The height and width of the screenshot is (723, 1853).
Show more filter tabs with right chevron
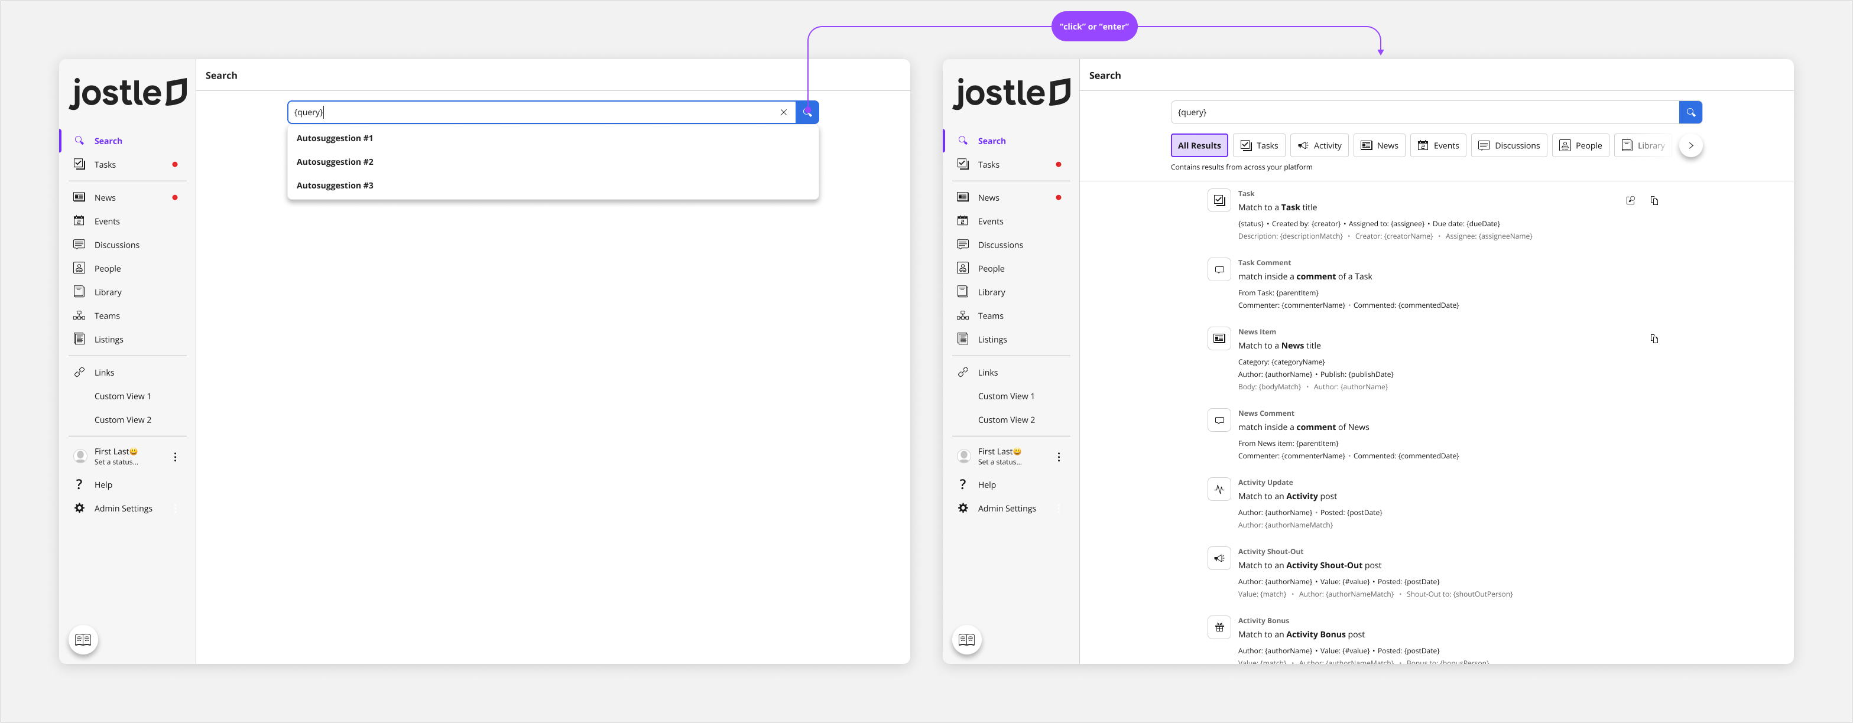(x=1690, y=145)
